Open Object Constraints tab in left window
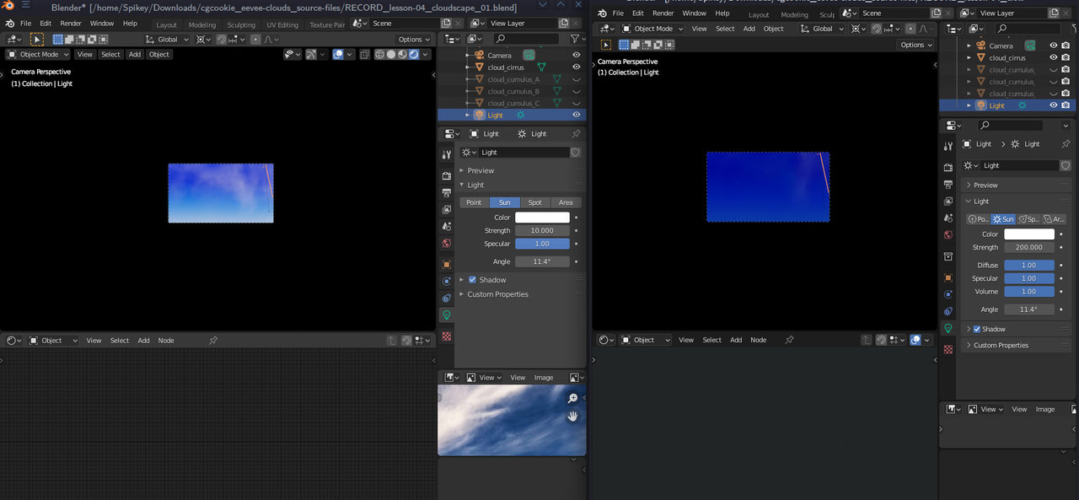The image size is (1079, 500). [x=447, y=298]
